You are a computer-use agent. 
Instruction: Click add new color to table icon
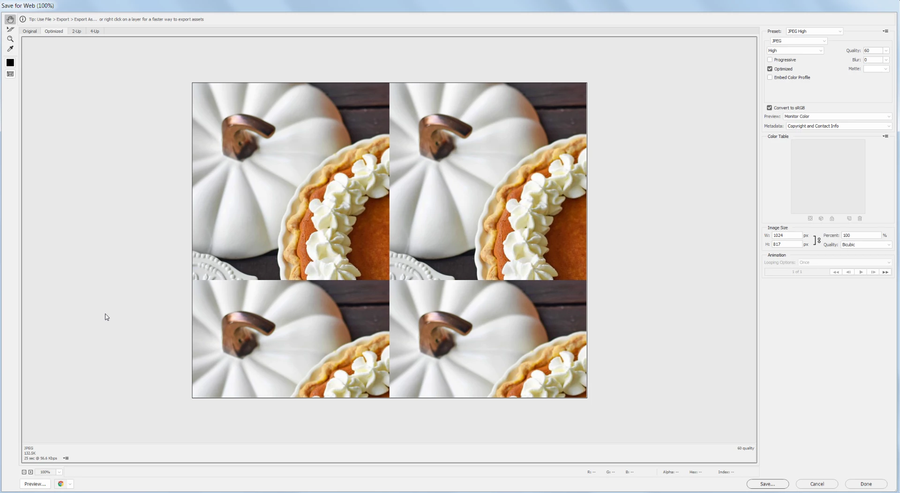849,219
